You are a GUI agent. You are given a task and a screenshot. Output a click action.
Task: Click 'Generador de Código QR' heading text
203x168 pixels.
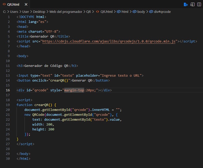tap(46, 66)
